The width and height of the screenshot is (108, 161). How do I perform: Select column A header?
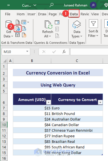click(10, 61)
